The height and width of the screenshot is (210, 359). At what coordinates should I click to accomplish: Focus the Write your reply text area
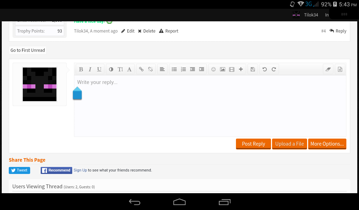pos(210,106)
